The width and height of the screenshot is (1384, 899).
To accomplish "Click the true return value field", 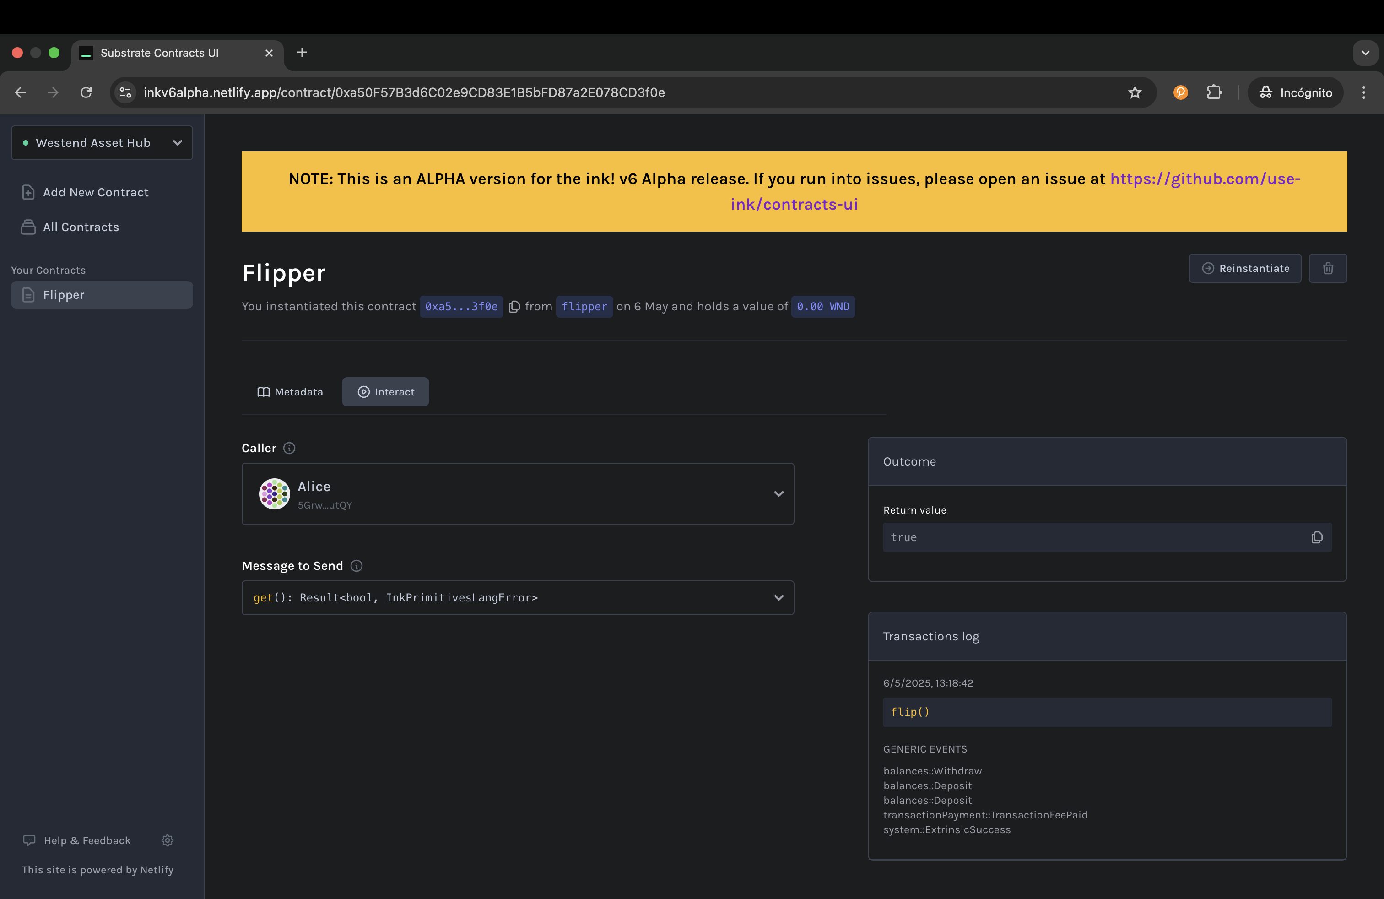I will point(1107,537).
